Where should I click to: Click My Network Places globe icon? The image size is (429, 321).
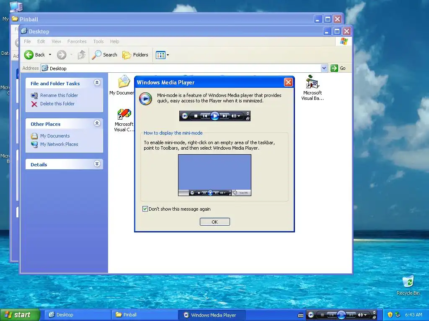(x=34, y=144)
